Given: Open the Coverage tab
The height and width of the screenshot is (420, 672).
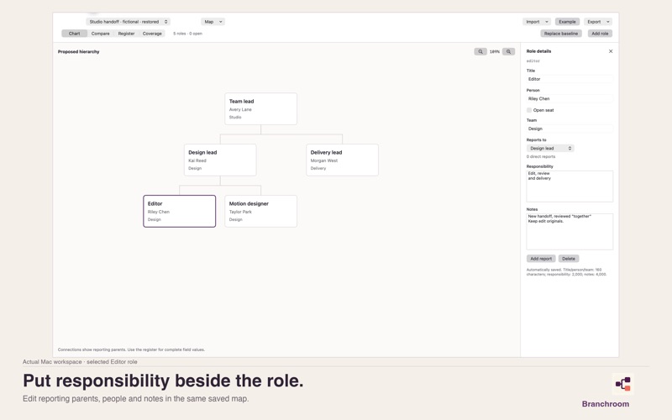Looking at the screenshot, I should [x=152, y=34].
